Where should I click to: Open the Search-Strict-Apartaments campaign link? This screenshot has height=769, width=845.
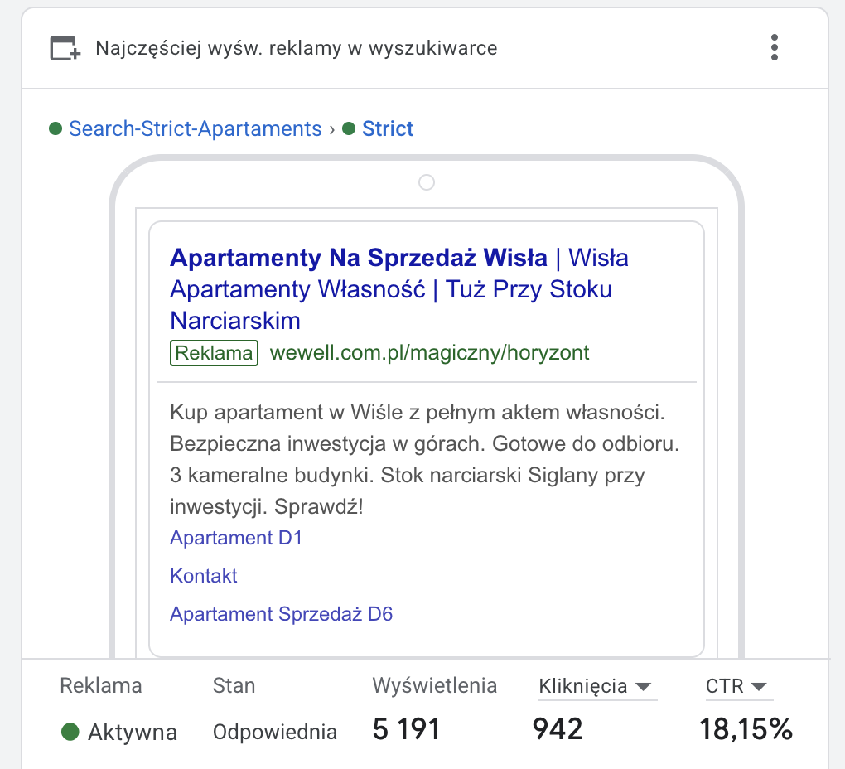[x=195, y=129]
